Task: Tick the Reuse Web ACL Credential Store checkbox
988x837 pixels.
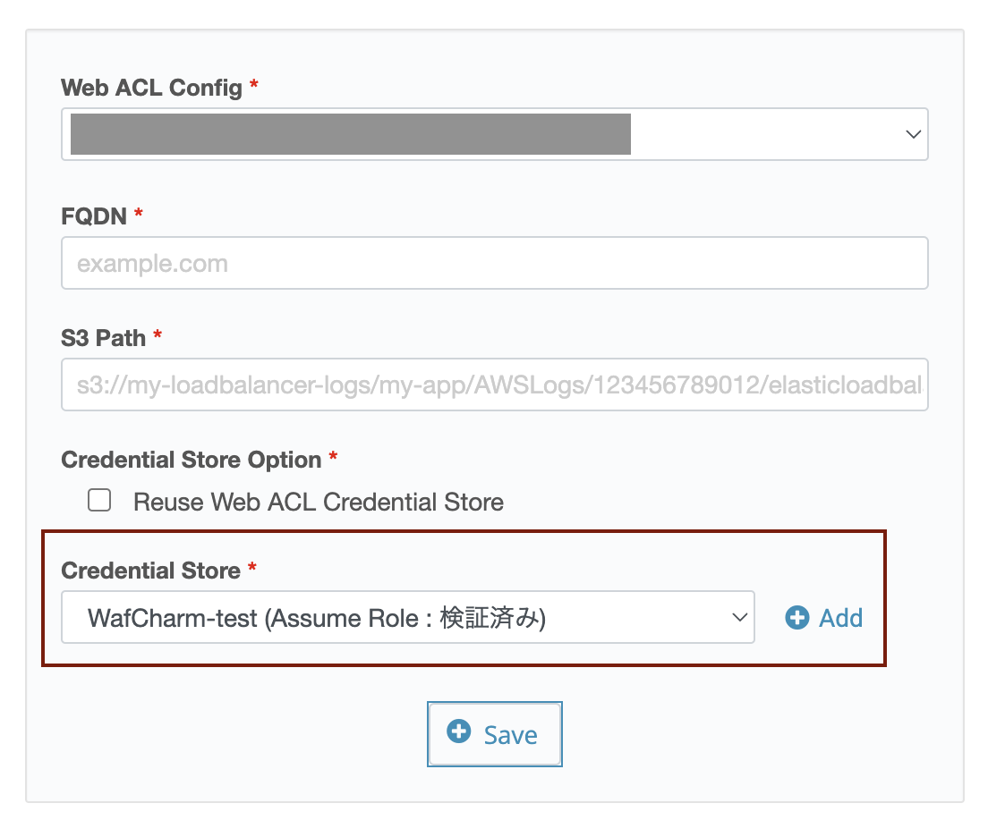Action: (99, 500)
